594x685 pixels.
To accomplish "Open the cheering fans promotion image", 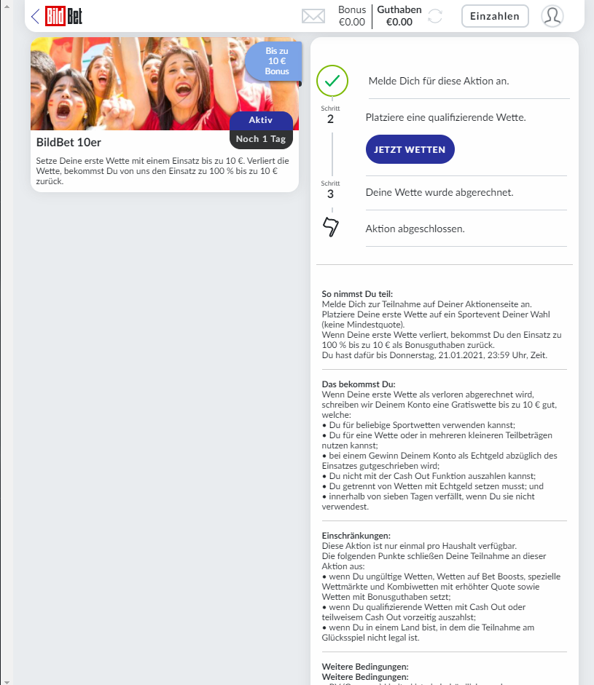I will [165, 84].
